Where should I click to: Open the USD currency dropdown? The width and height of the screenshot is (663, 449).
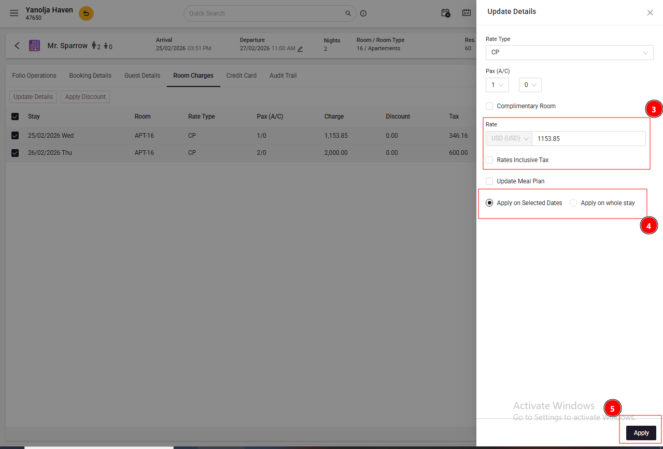coord(509,139)
